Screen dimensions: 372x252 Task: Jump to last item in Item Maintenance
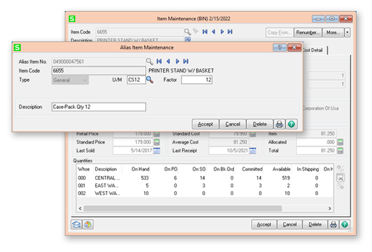point(230,32)
